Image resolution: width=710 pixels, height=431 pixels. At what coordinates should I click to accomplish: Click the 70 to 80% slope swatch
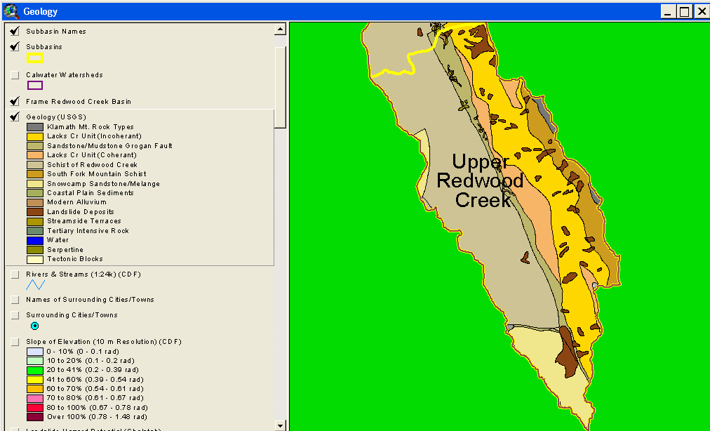(35, 399)
